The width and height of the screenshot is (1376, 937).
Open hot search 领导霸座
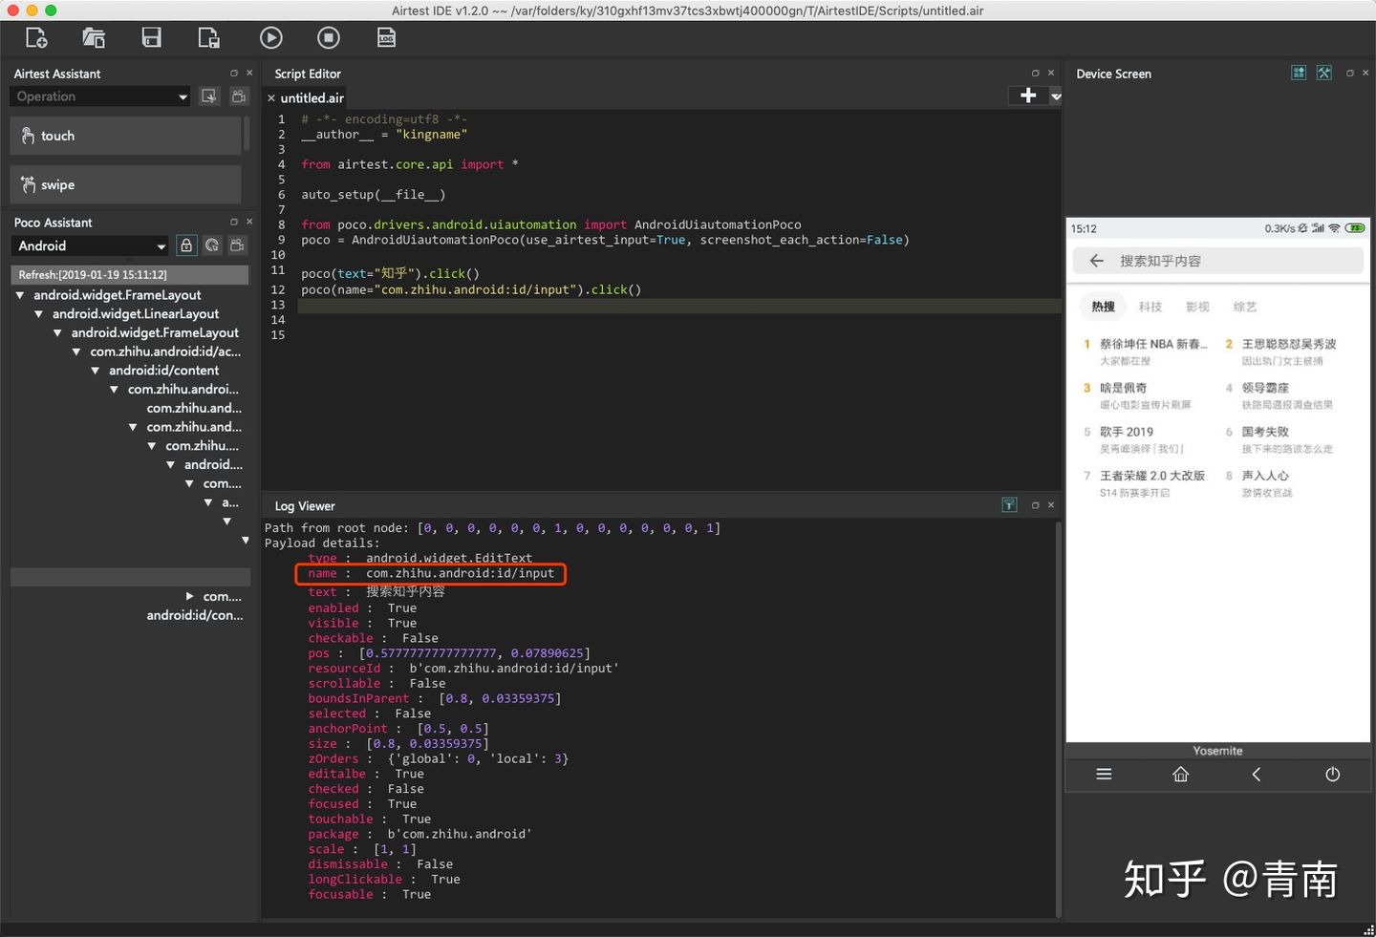1265,388
